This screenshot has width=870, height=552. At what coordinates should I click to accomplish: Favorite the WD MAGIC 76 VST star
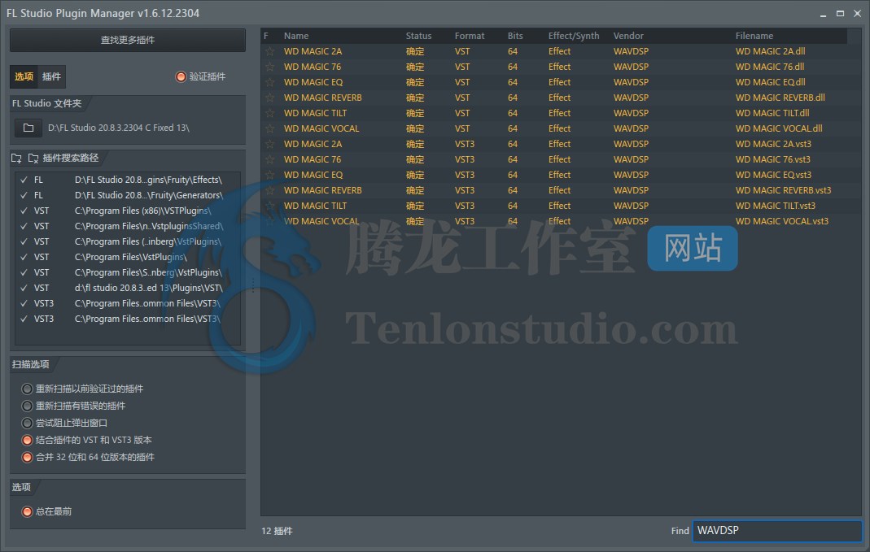click(270, 67)
